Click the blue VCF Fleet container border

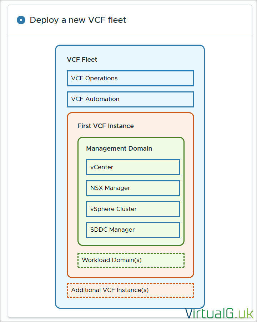click(56, 178)
